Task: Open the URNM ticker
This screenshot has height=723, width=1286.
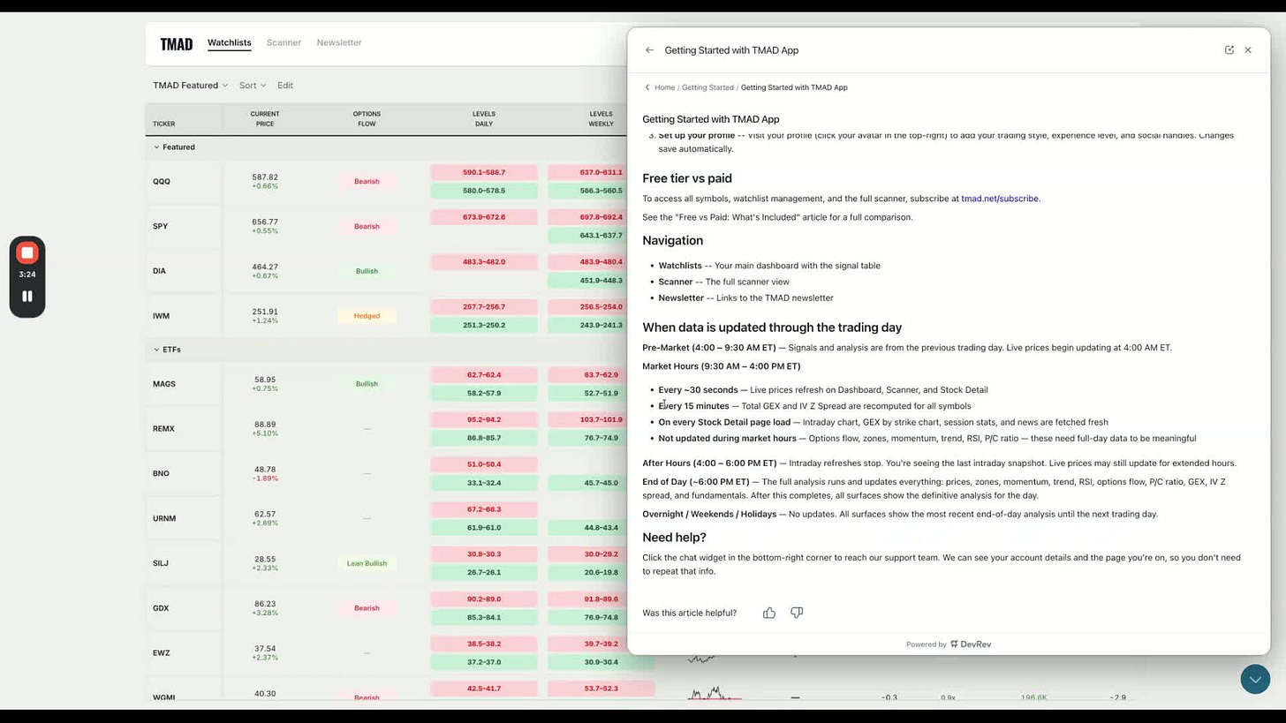Action: click(x=164, y=518)
